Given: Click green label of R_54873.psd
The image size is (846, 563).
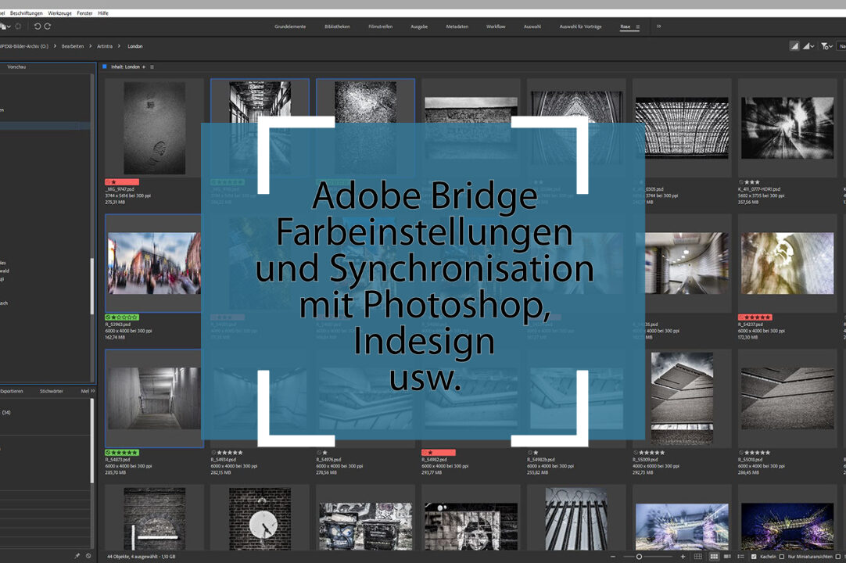Looking at the screenshot, I should 122,453.
